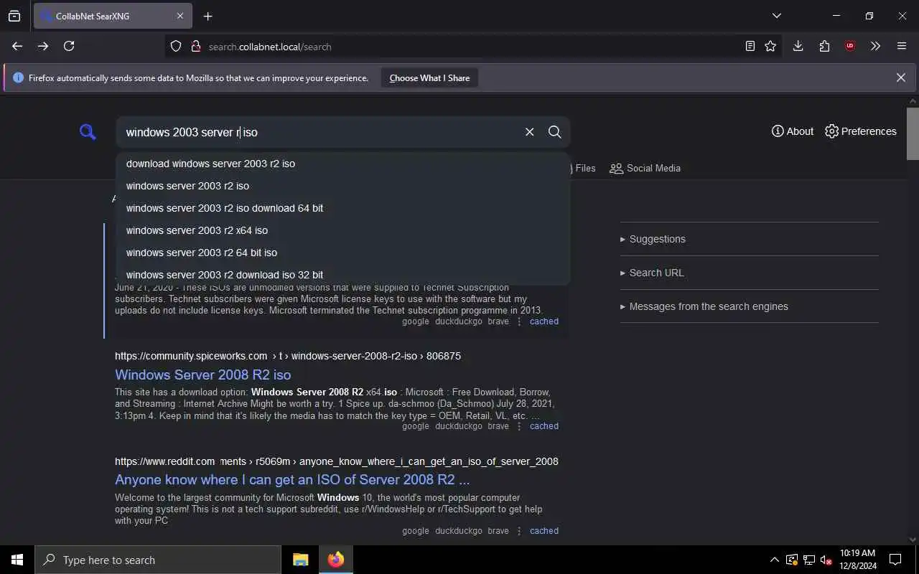
Task: Open cached link for spiceworks result
Action: point(544,426)
